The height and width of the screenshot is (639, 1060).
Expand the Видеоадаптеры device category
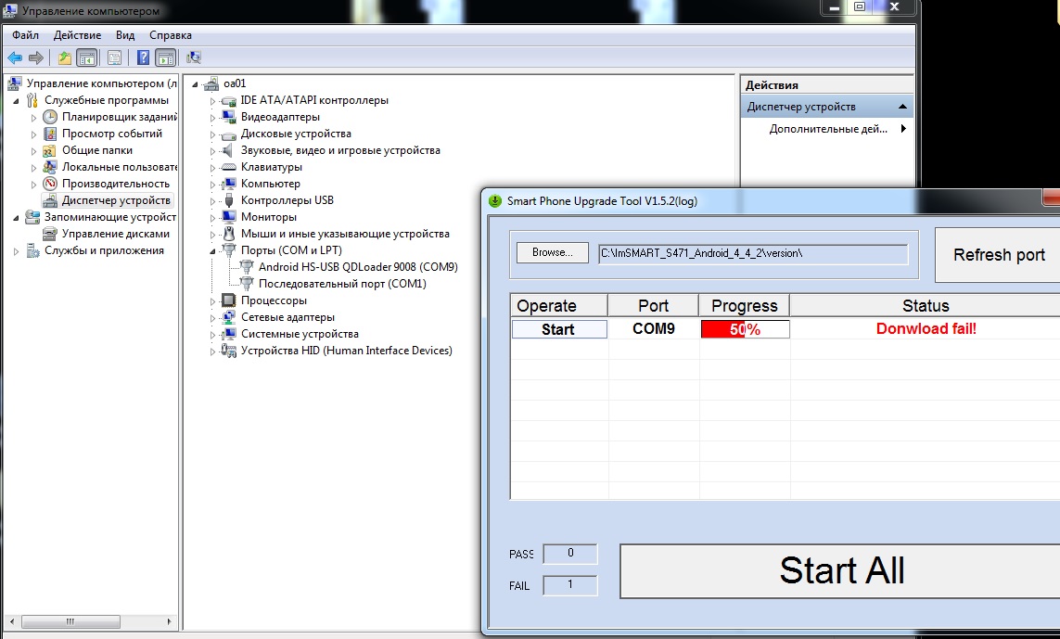point(212,118)
